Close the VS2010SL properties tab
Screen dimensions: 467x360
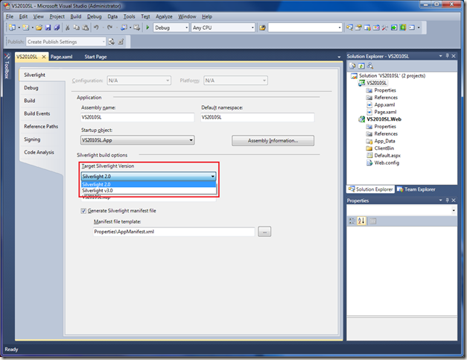pos(43,57)
